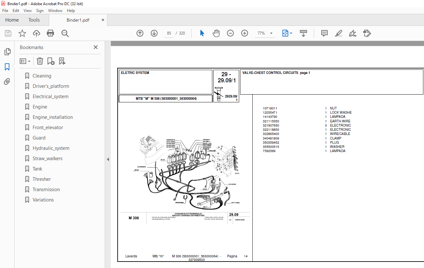Switch to the Home tab

pyautogui.click(x=12, y=20)
